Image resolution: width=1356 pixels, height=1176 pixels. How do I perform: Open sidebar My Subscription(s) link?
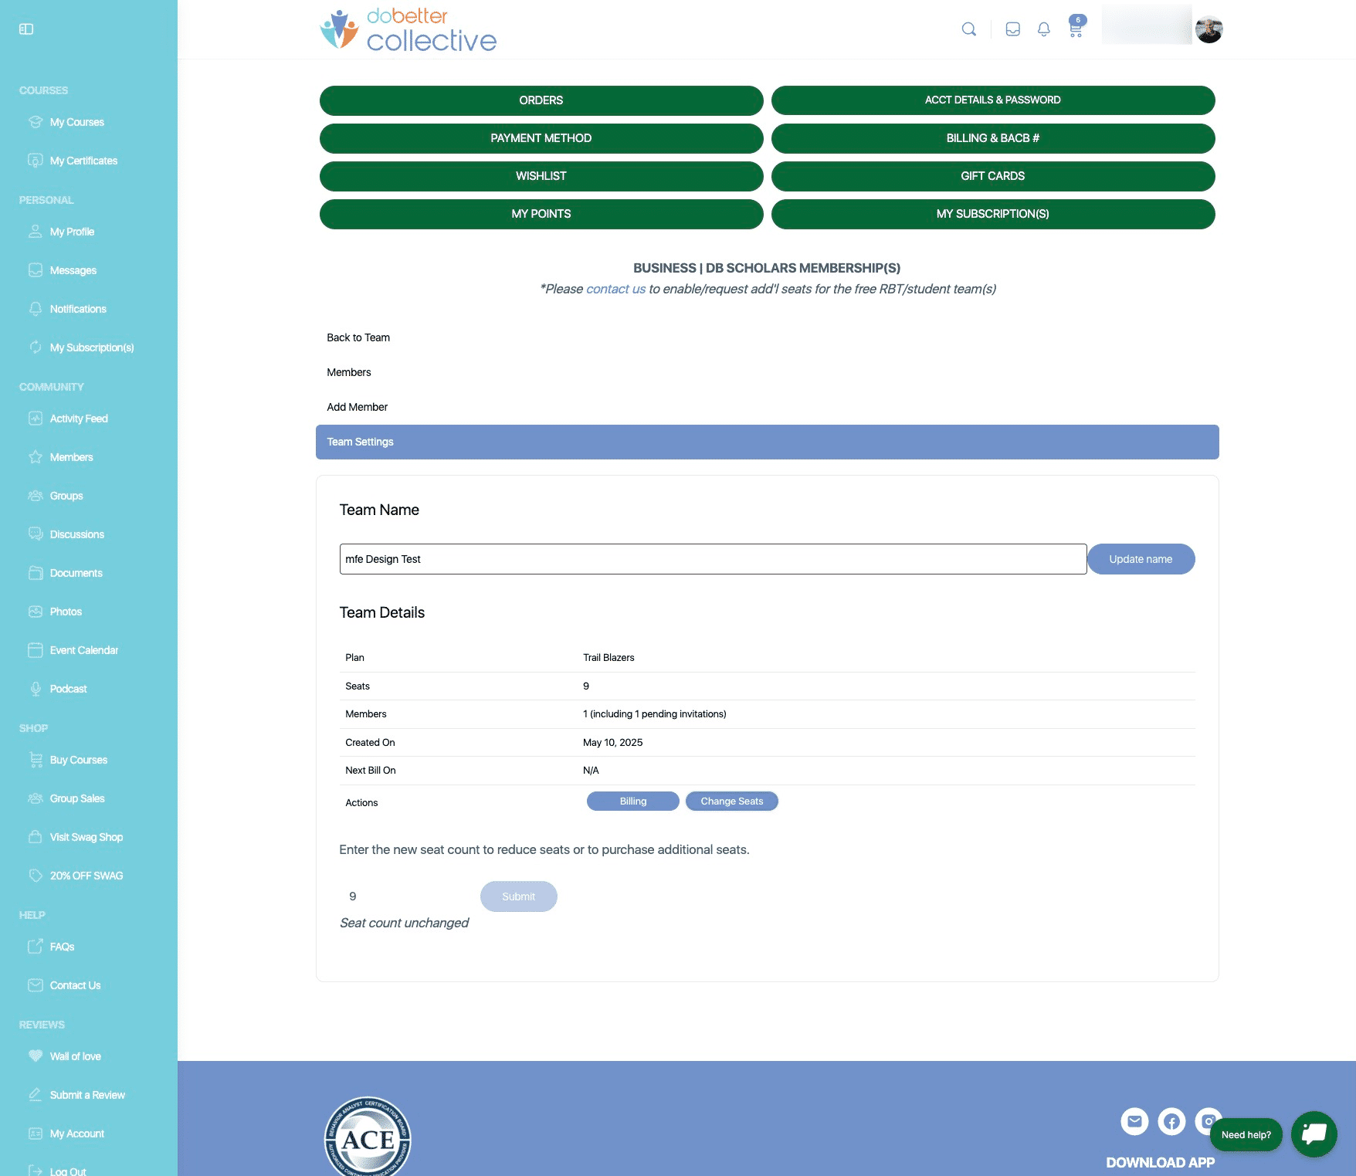tap(92, 347)
